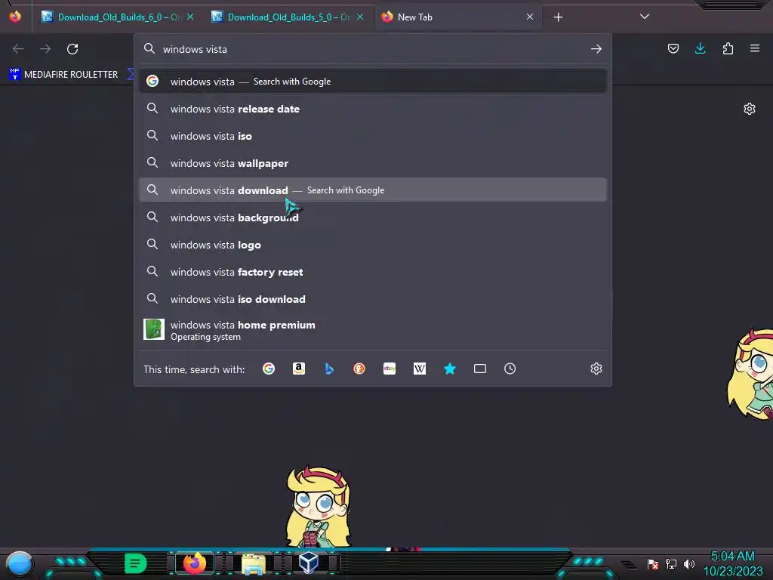Search in Bookmarks using the star icon
The width and height of the screenshot is (773, 580).
pos(450,369)
